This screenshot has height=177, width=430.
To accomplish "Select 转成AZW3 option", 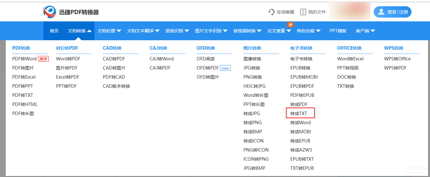I will point(301,150).
